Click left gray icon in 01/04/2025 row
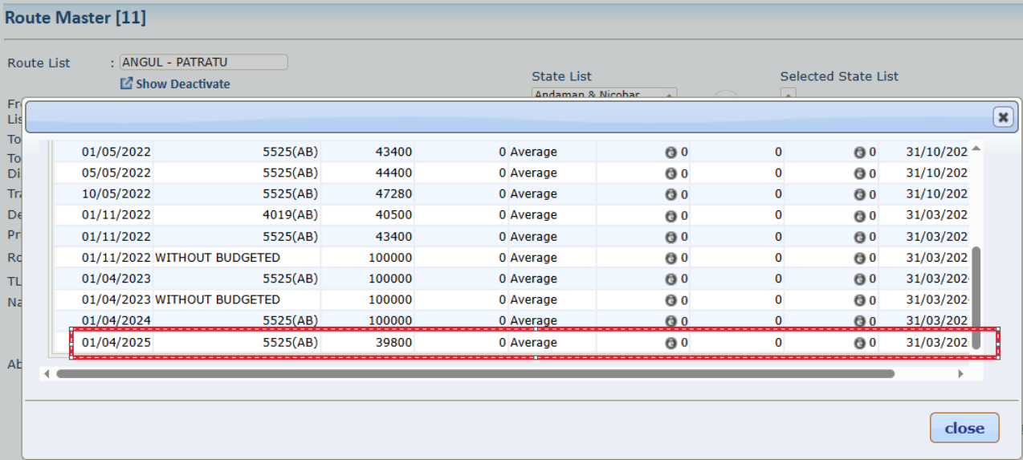 point(670,343)
